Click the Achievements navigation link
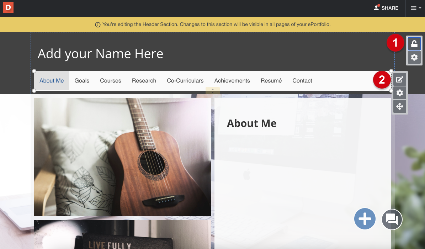 tap(232, 80)
